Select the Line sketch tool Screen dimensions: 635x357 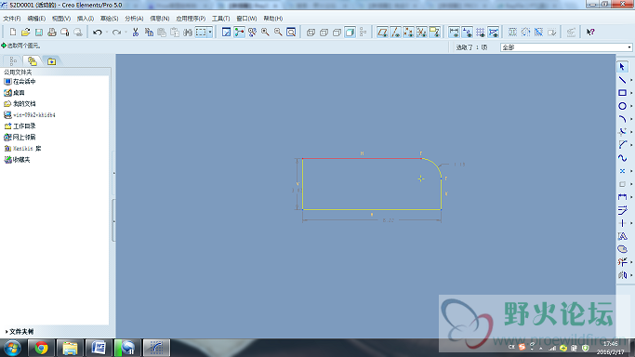coord(622,80)
